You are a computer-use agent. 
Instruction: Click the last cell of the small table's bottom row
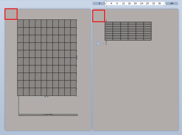[147, 39]
